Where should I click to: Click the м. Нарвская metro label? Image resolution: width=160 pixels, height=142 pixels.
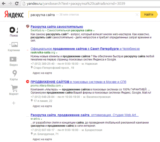tap(90, 64)
